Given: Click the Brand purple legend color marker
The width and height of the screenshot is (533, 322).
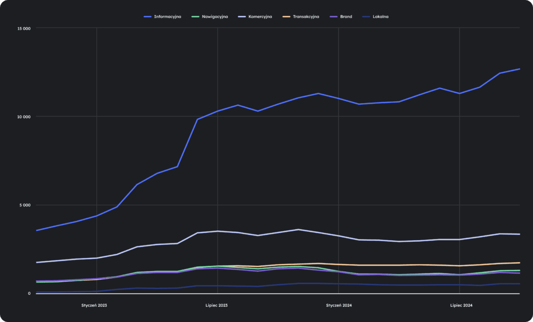Looking at the screenshot, I should [333, 16].
